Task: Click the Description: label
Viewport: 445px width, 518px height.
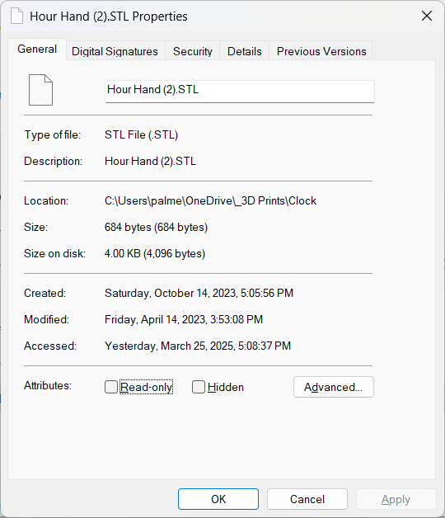Action: point(53,161)
